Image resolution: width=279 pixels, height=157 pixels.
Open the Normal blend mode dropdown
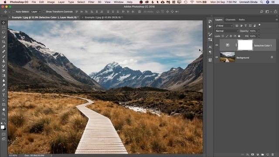(227, 31)
